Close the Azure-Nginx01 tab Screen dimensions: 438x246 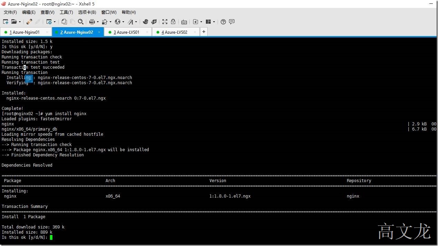click(x=47, y=32)
